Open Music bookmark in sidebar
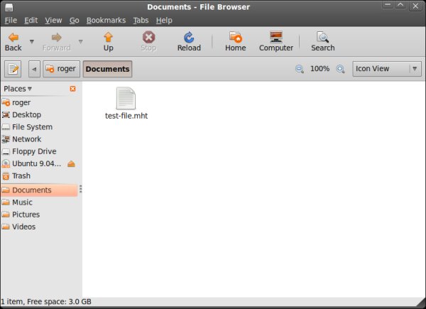Viewport: 426px width, 309px height. pyautogui.click(x=40, y=202)
